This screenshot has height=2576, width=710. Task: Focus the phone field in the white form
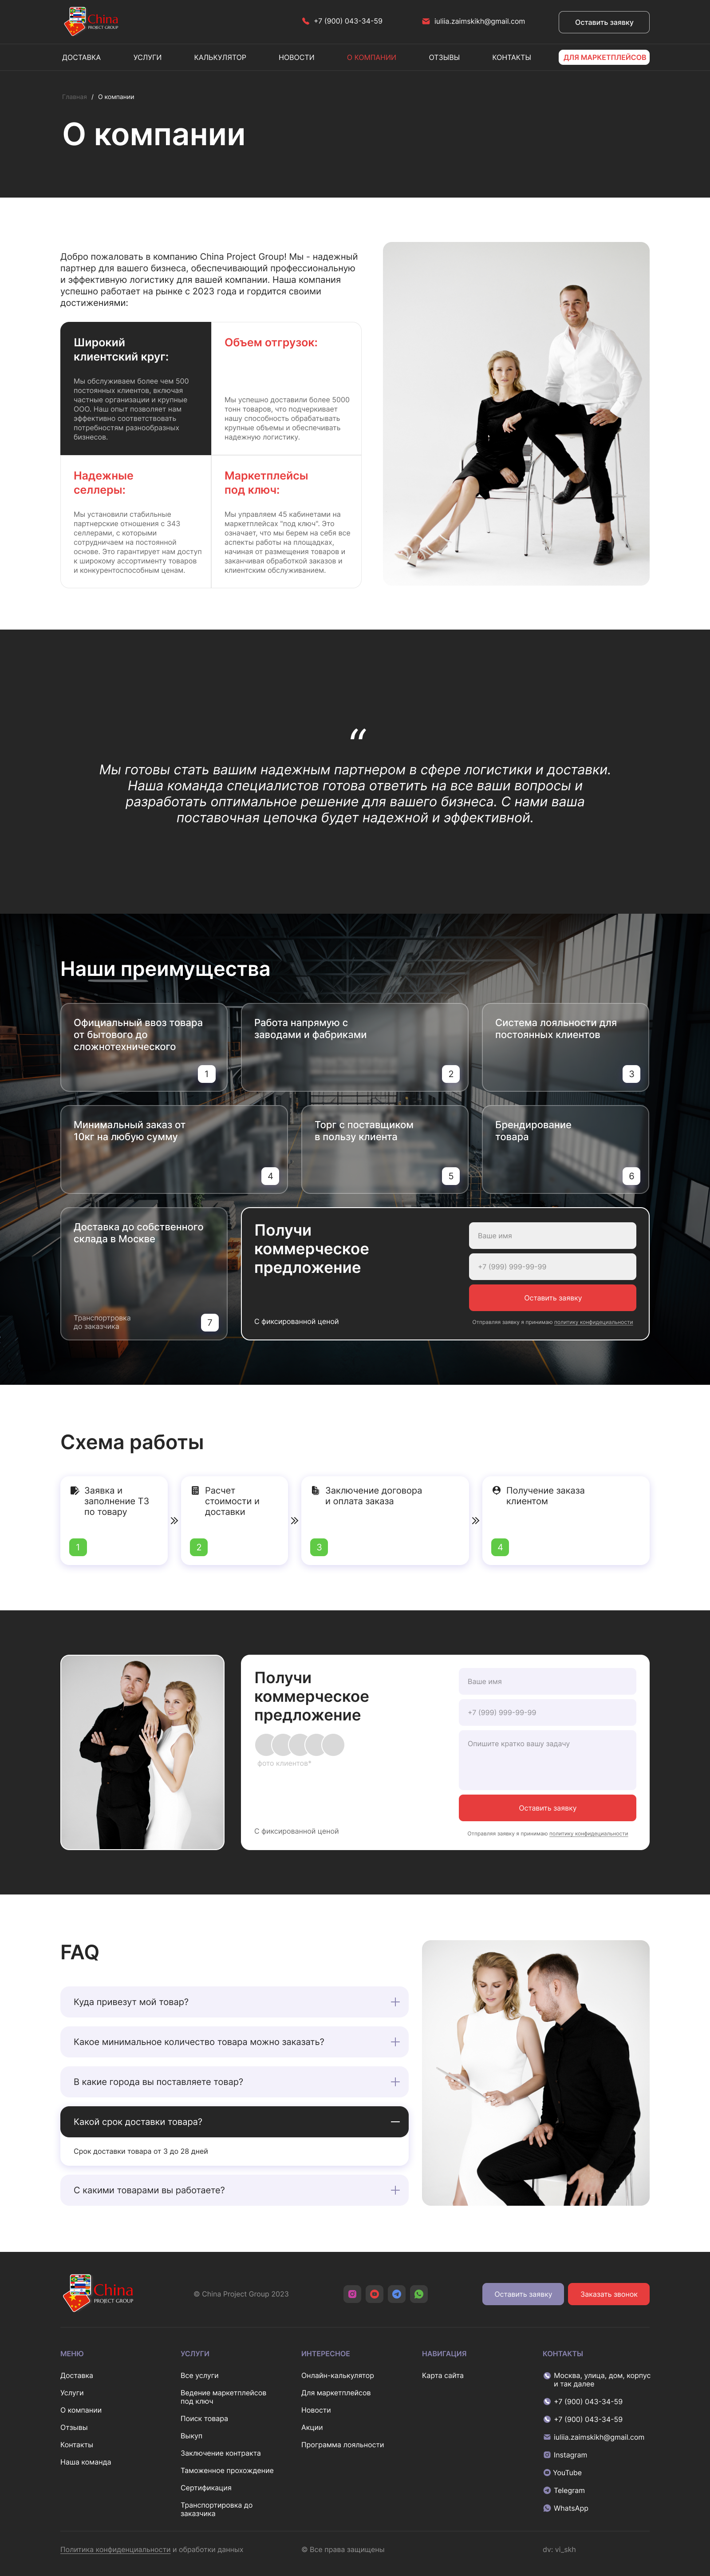coord(547,1712)
